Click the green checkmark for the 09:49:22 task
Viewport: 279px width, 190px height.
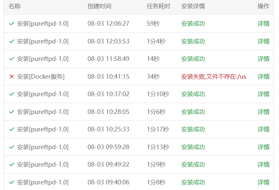coord(12,165)
